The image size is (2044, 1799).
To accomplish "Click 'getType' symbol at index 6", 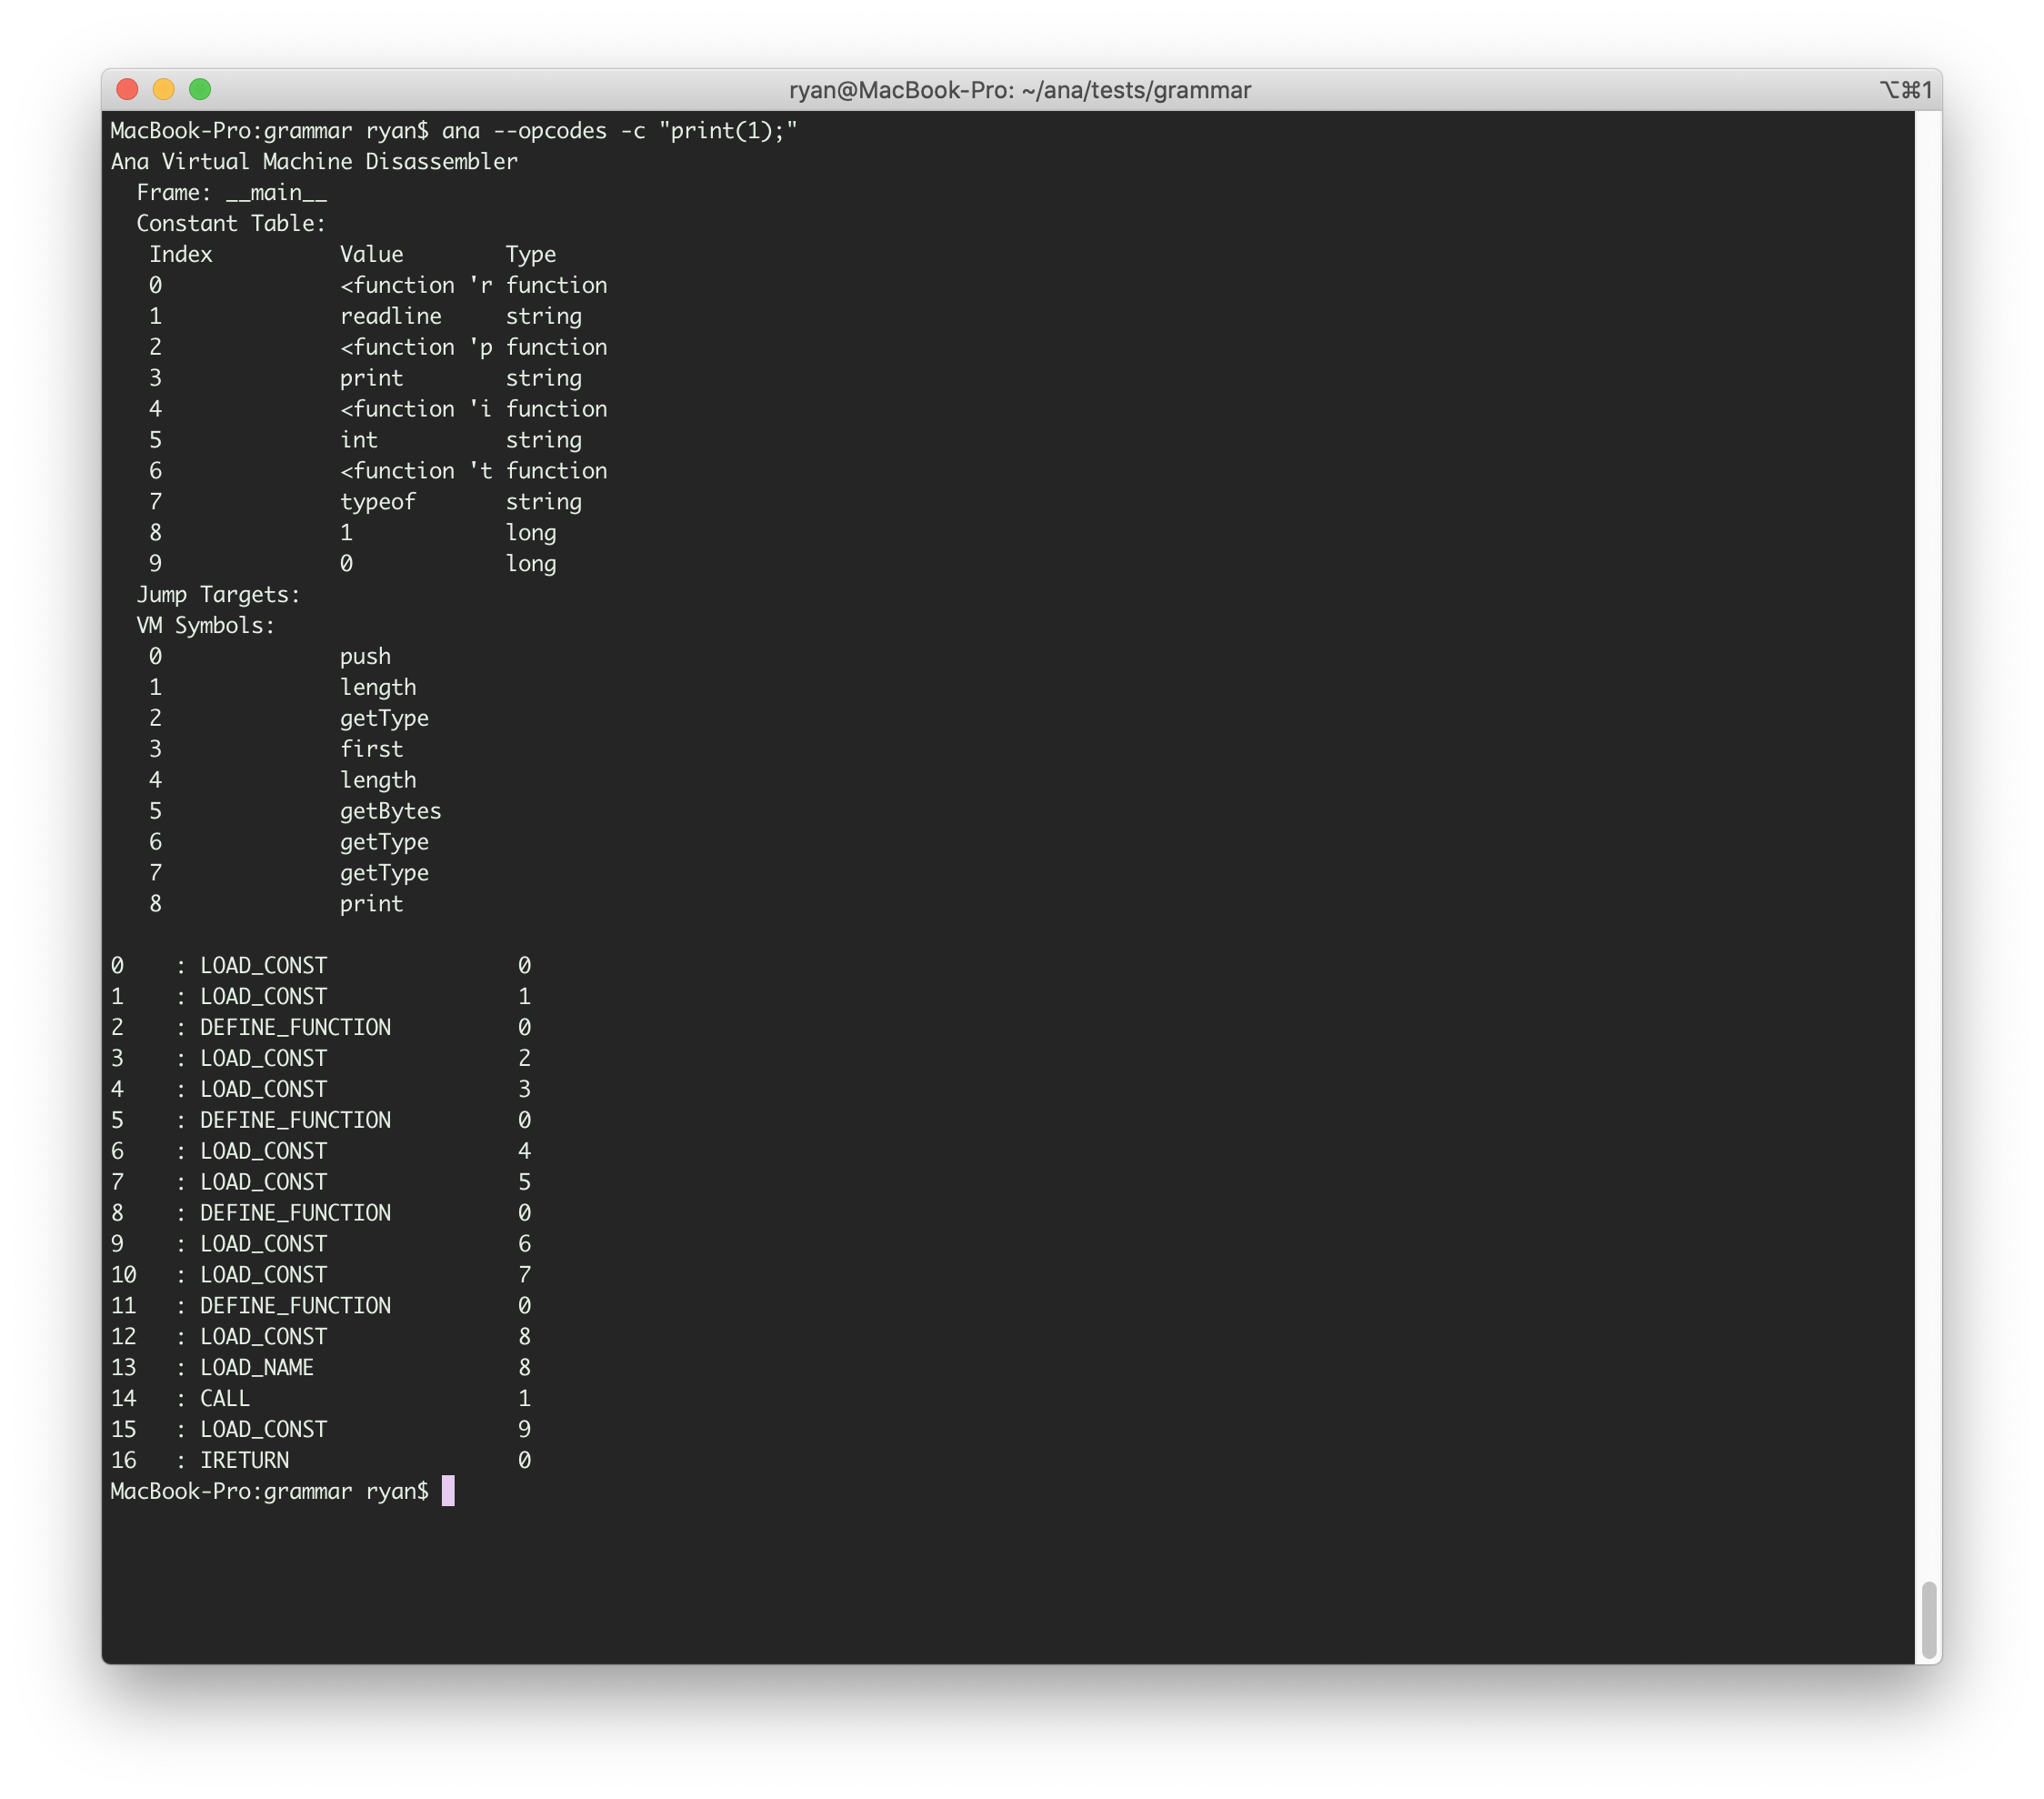I will [x=385, y=843].
